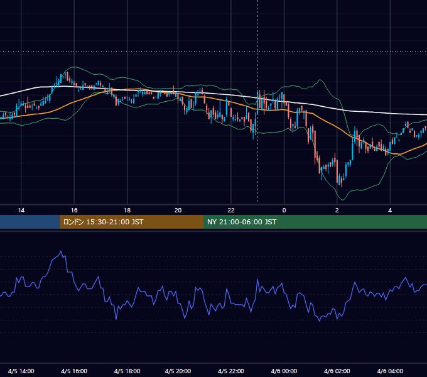This screenshot has height=377, width=427.
Task: Click the 18 hour axis label
Action: [x=127, y=210]
